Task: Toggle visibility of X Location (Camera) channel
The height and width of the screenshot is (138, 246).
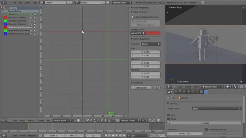Action: 5,18
